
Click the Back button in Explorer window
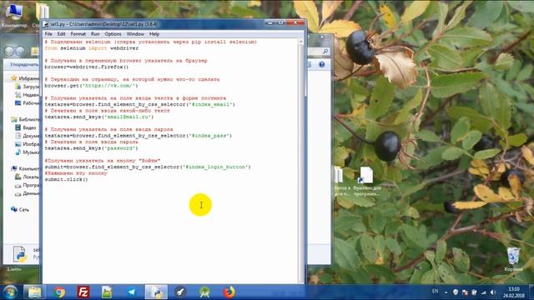pyautogui.click(x=9, y=51)
